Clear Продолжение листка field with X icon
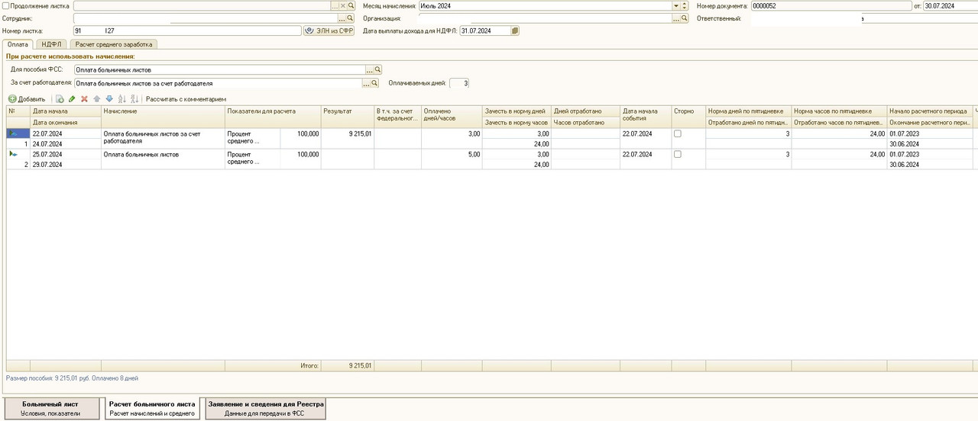 [343, 5]
